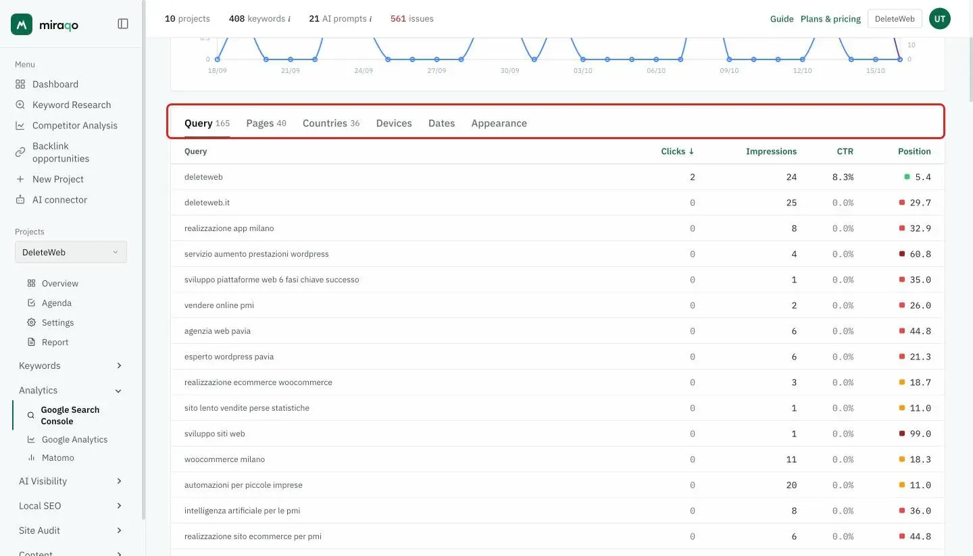Expand the Local SEO section

(x=71, y=505)
